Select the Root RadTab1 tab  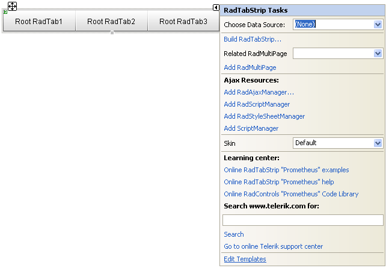tap(39, 22)
